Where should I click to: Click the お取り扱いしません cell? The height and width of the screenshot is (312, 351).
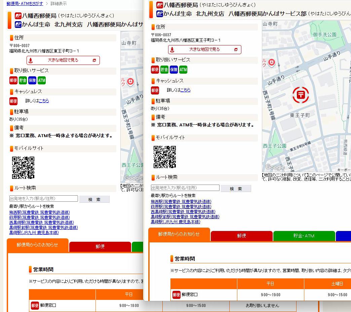coord(263,306)
